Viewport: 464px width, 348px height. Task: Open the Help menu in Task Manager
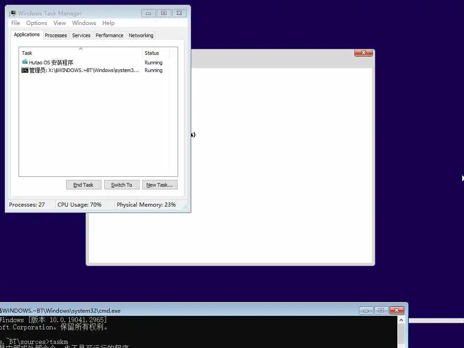[x=108, y=23]
